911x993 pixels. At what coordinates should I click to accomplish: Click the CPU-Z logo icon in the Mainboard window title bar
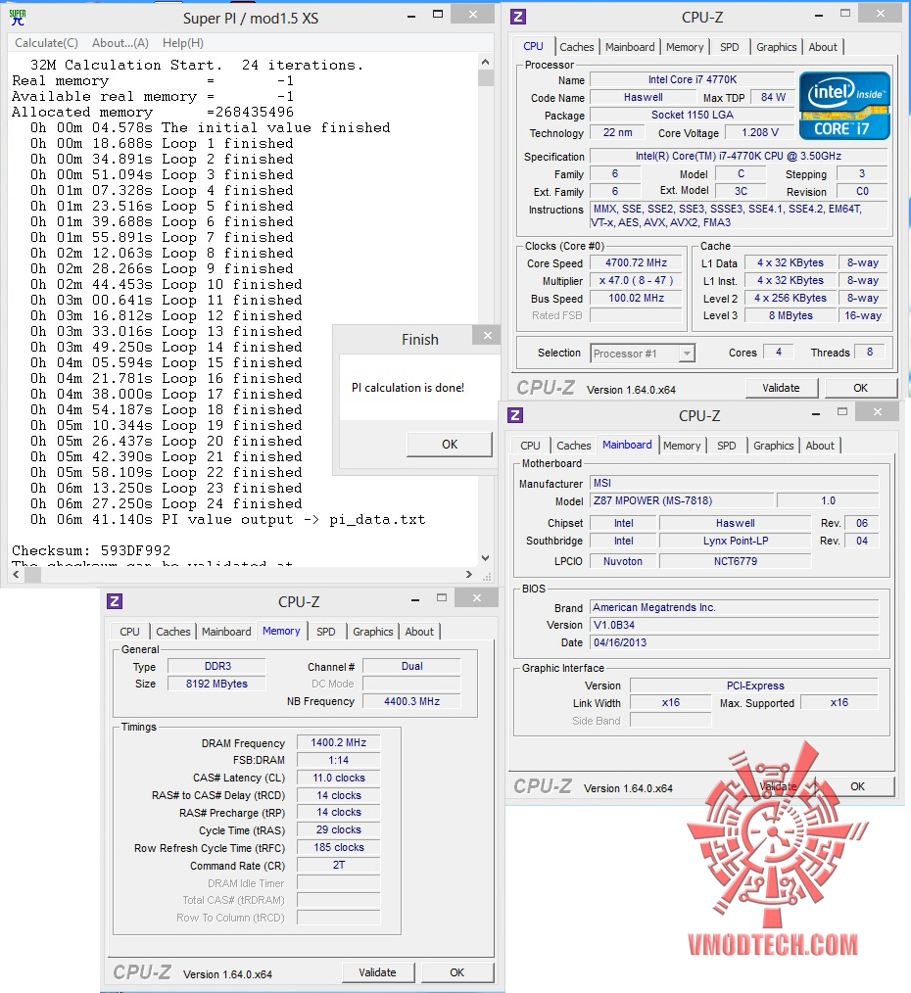(515, 415)
